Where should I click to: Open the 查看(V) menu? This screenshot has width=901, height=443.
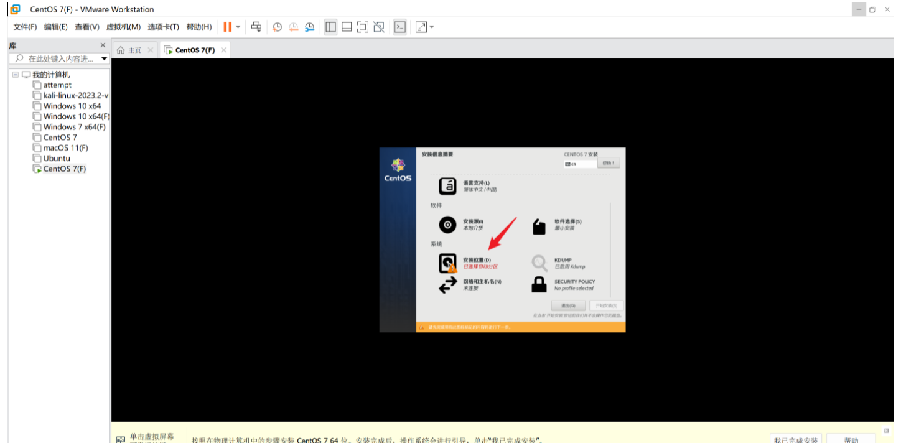pos(87,27)
